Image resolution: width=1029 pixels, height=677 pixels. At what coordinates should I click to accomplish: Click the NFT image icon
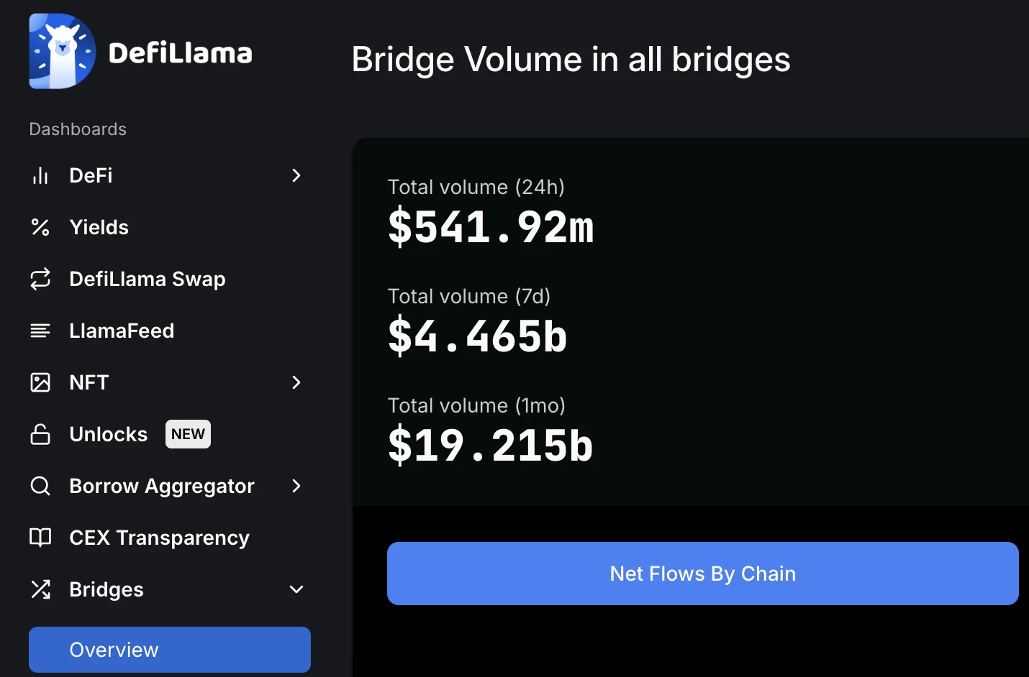[x=40, y=382]
